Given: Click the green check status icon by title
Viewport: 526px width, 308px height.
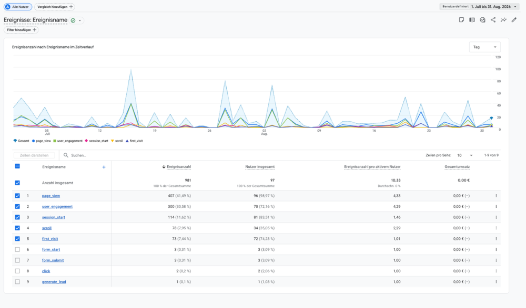Looking at the screenshot, I should click(x=73, y=20).
